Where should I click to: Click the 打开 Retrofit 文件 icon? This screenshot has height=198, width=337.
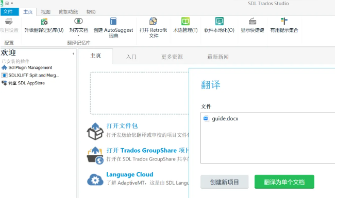pos(153,22)
